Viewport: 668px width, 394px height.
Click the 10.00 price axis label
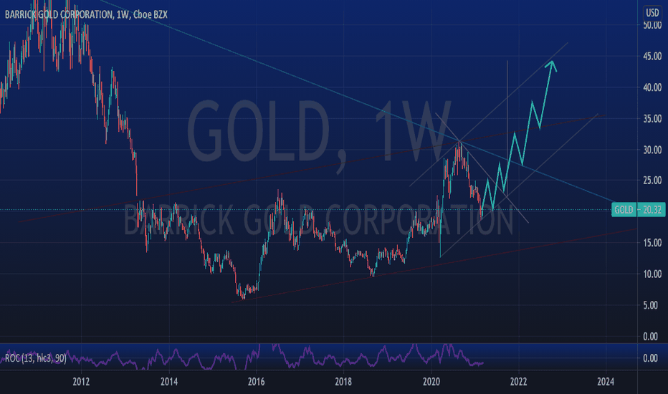coord(652,274)
